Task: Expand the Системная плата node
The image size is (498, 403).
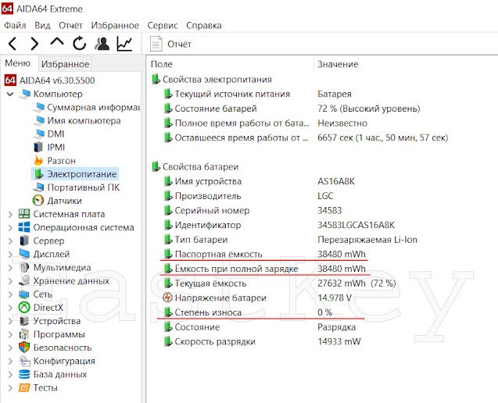Action: [x=10, y=215]
